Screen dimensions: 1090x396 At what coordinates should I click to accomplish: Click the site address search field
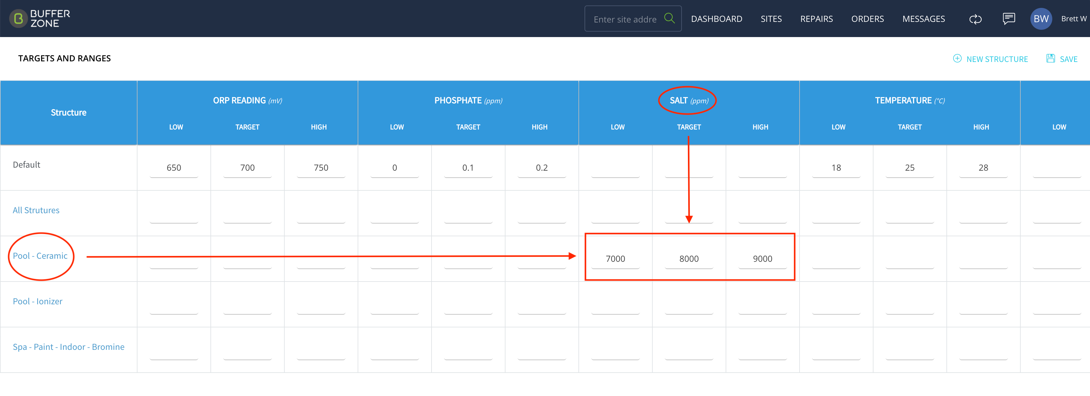coord(625,19)
